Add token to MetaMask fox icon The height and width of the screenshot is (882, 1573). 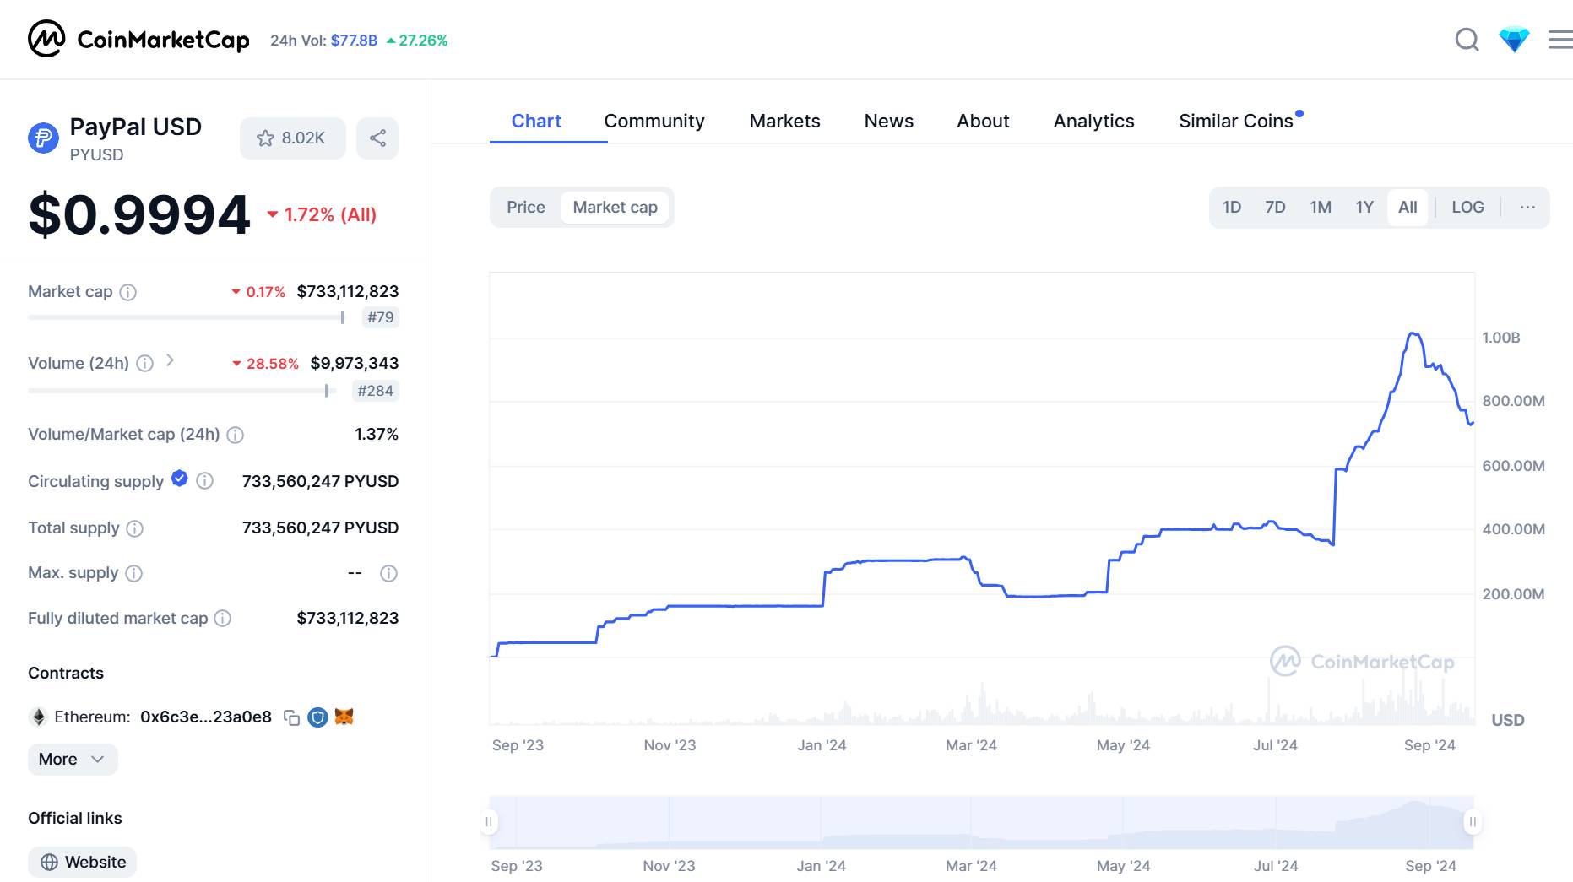[344, 717]
